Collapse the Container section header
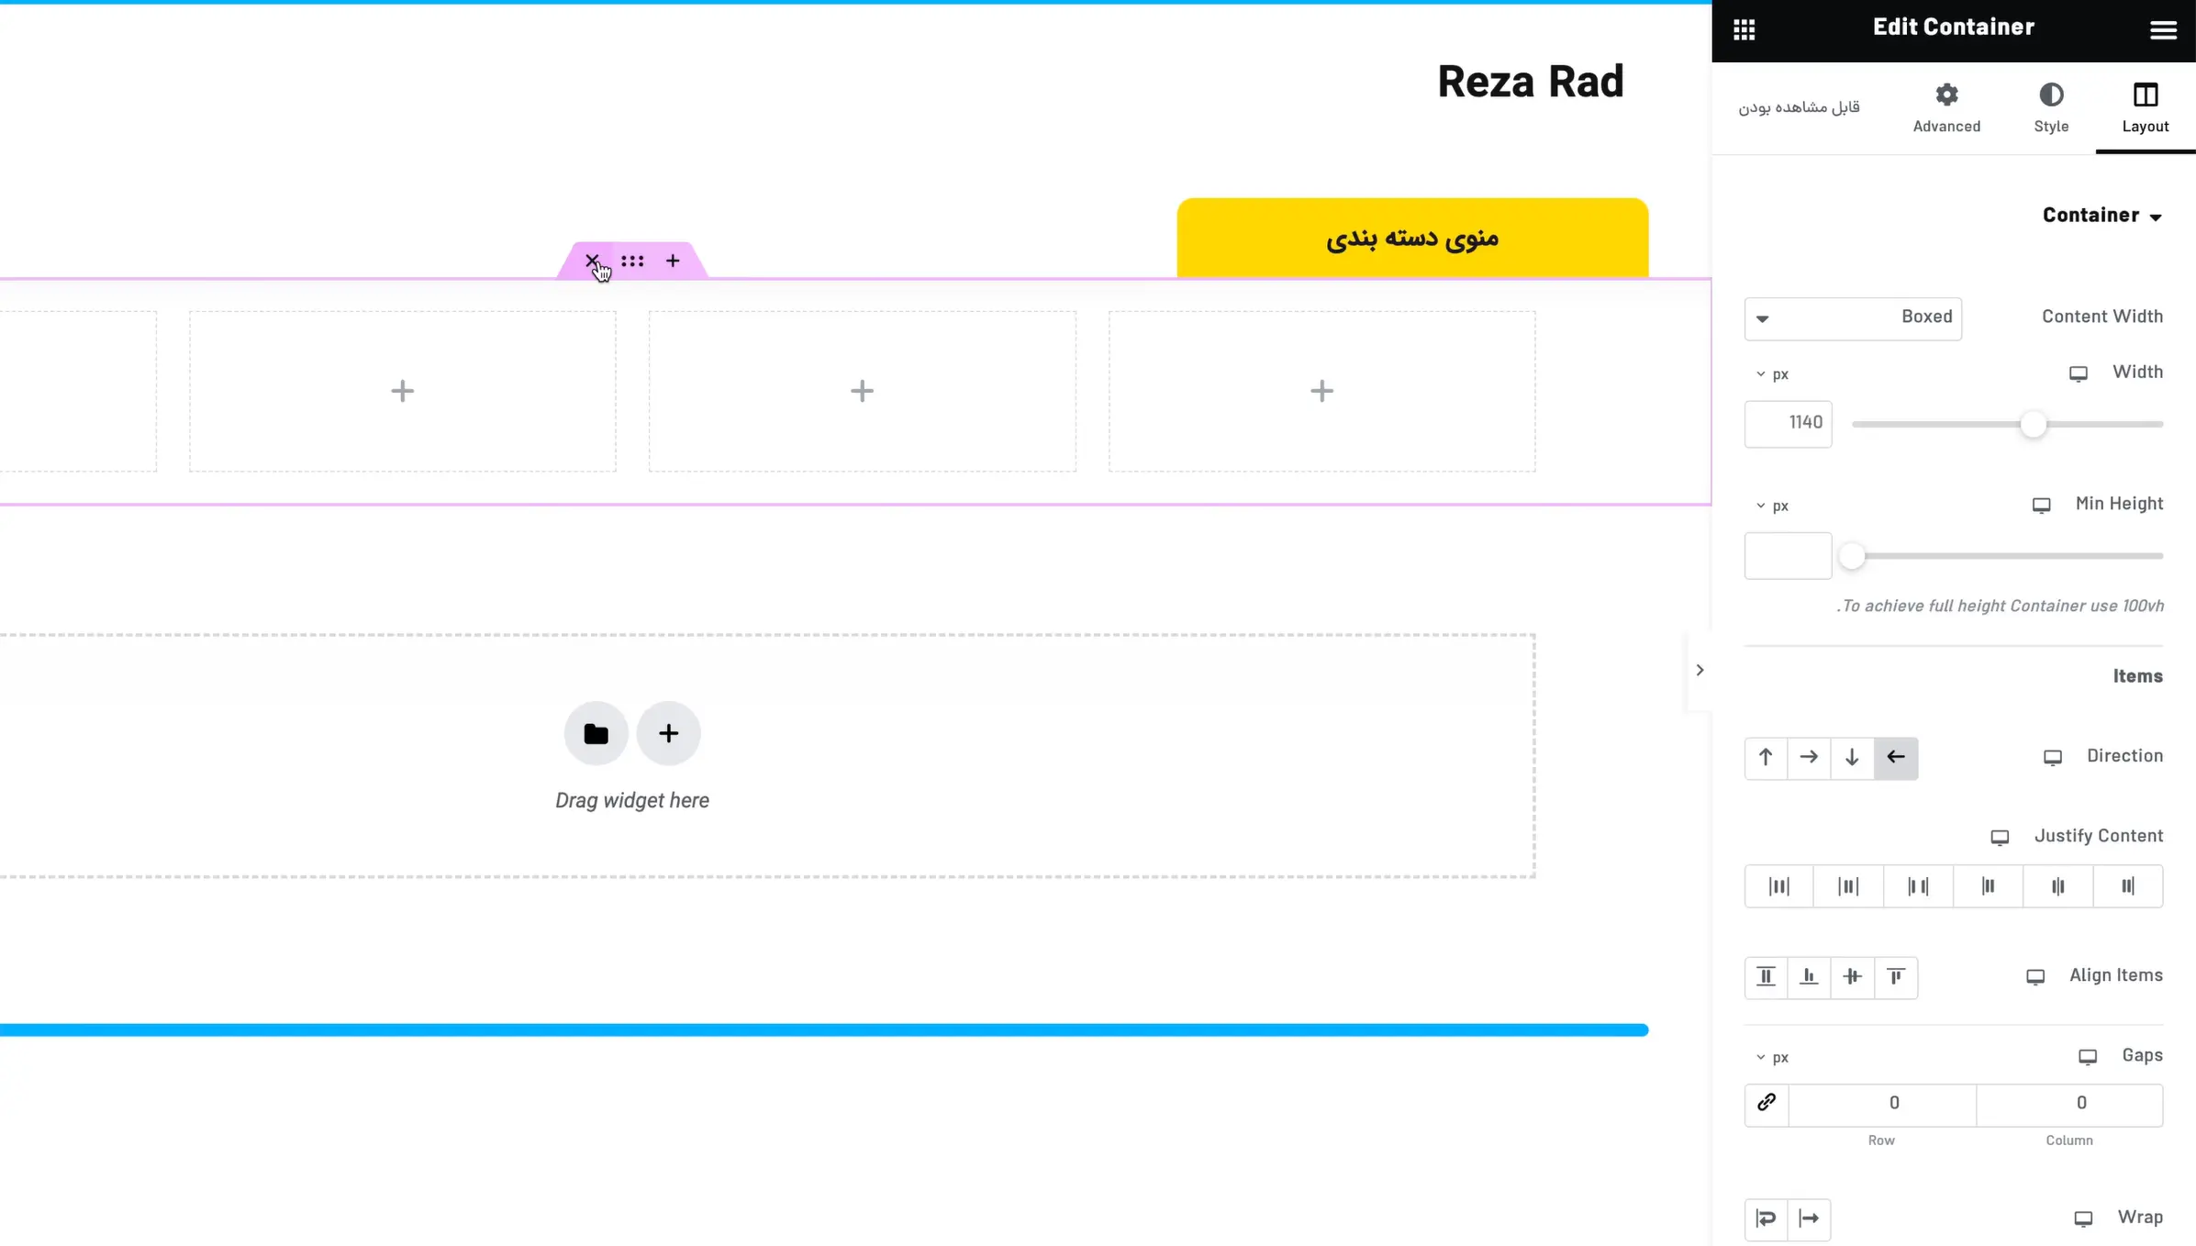 pos(2101,216)
